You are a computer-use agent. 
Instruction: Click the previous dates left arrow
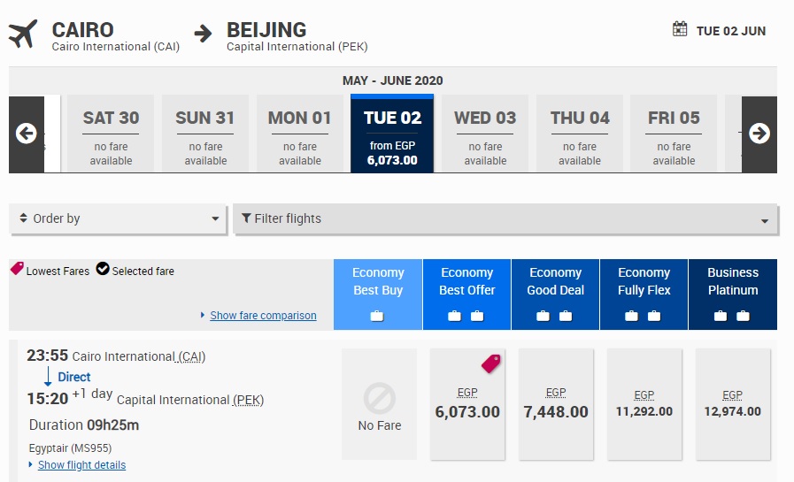coord(26,134)
